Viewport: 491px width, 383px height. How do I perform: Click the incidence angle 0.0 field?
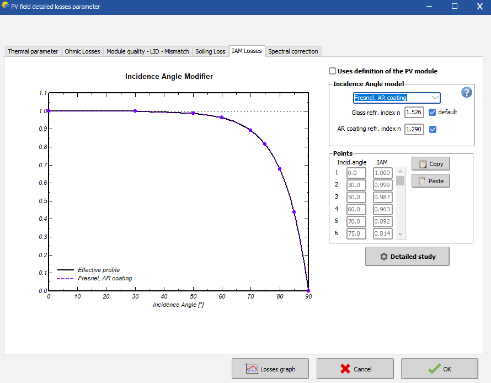coord(356,173)
